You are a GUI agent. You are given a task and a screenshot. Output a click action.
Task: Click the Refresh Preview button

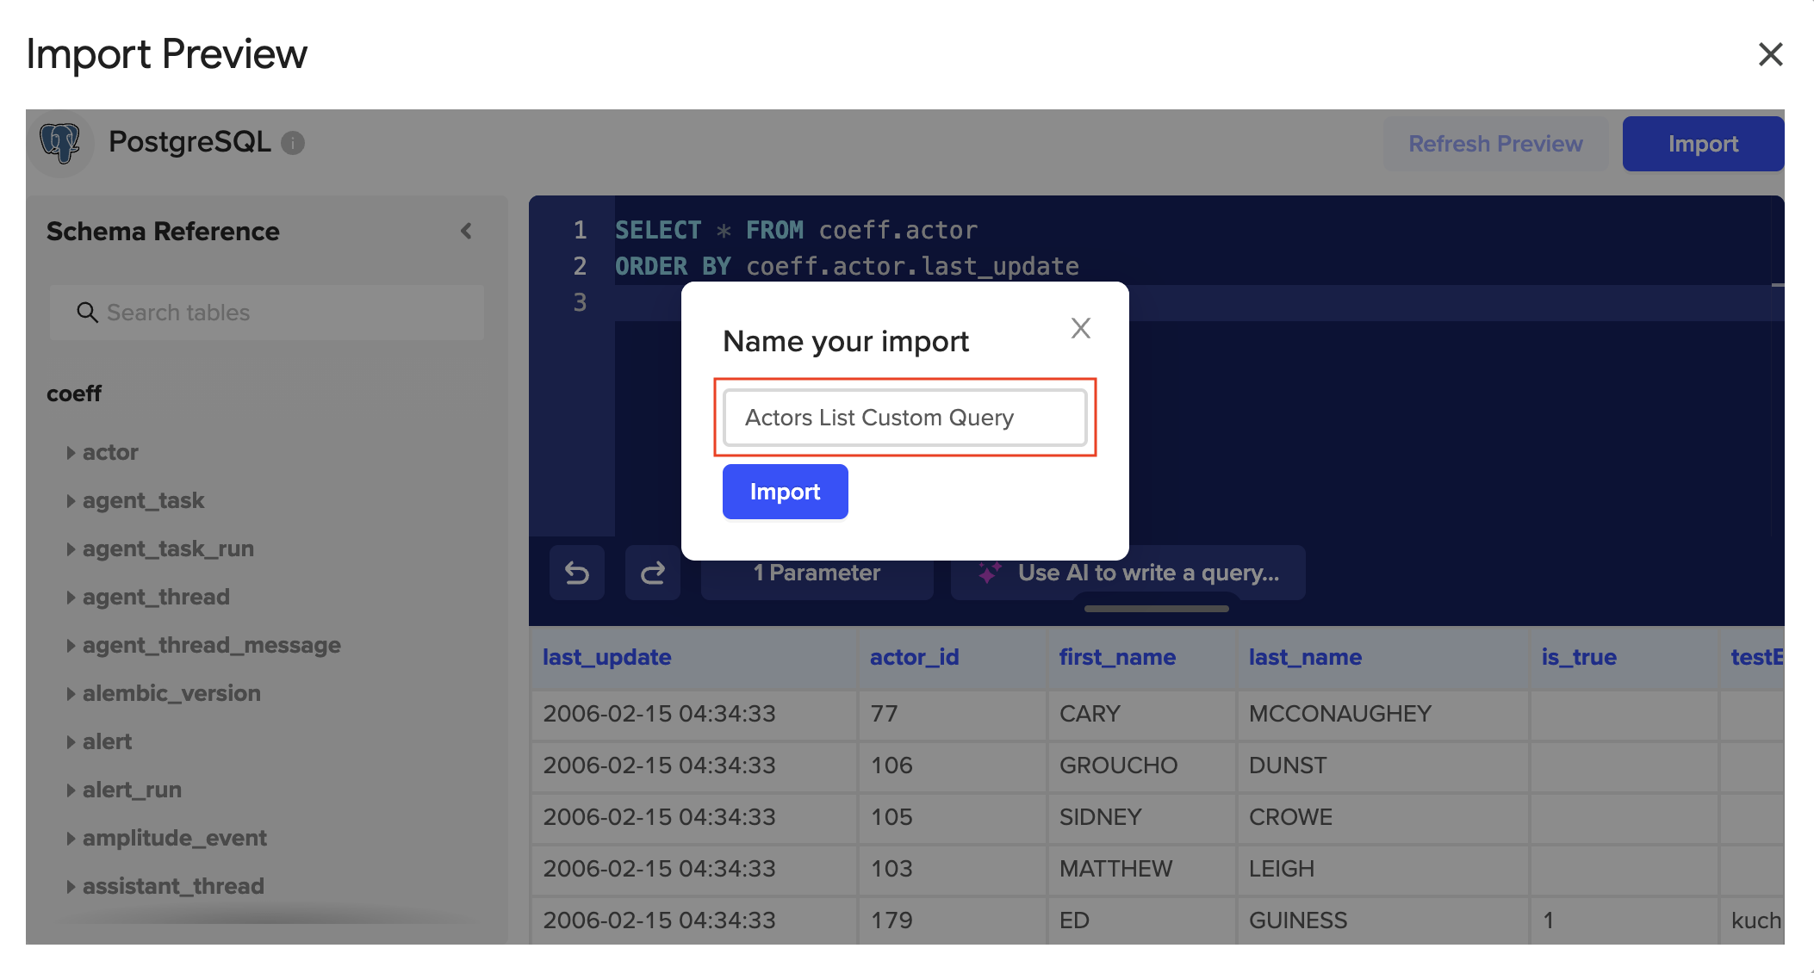coord(1495,144)
